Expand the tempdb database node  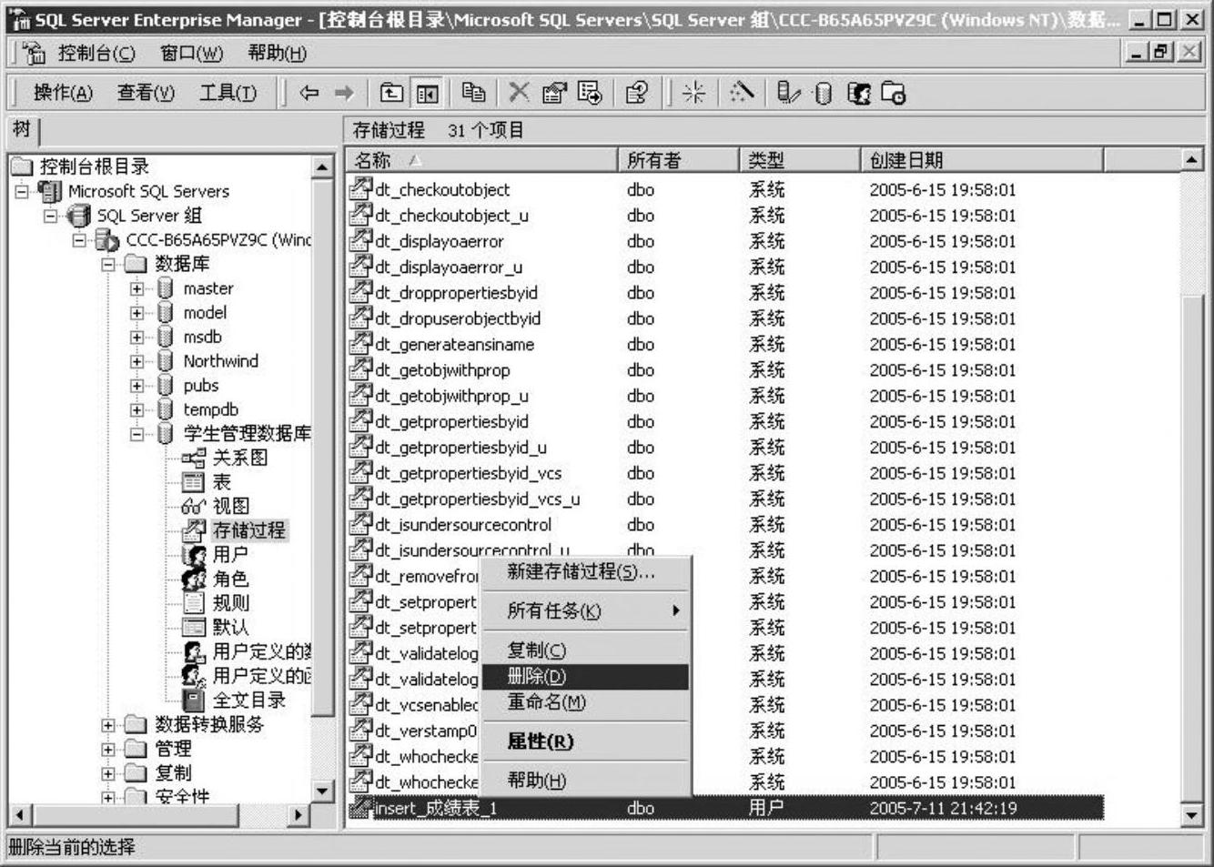coord(137,410)
